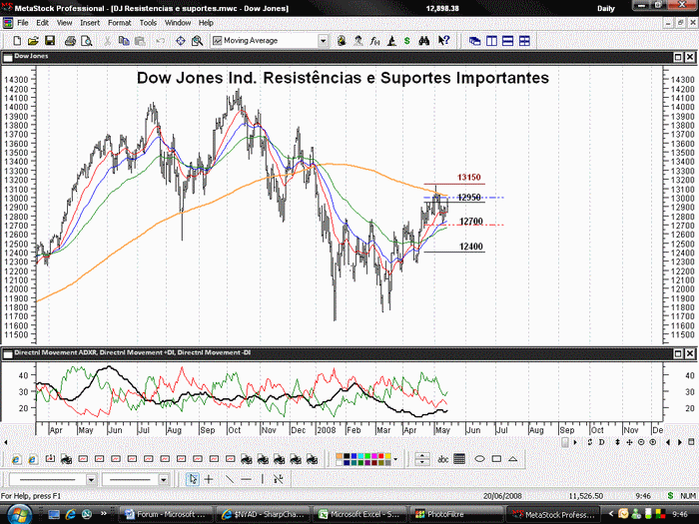Open the Moving Average indicator dropdown
The height and width of the screenshot is (524, 699).
[x=323, y=41]
